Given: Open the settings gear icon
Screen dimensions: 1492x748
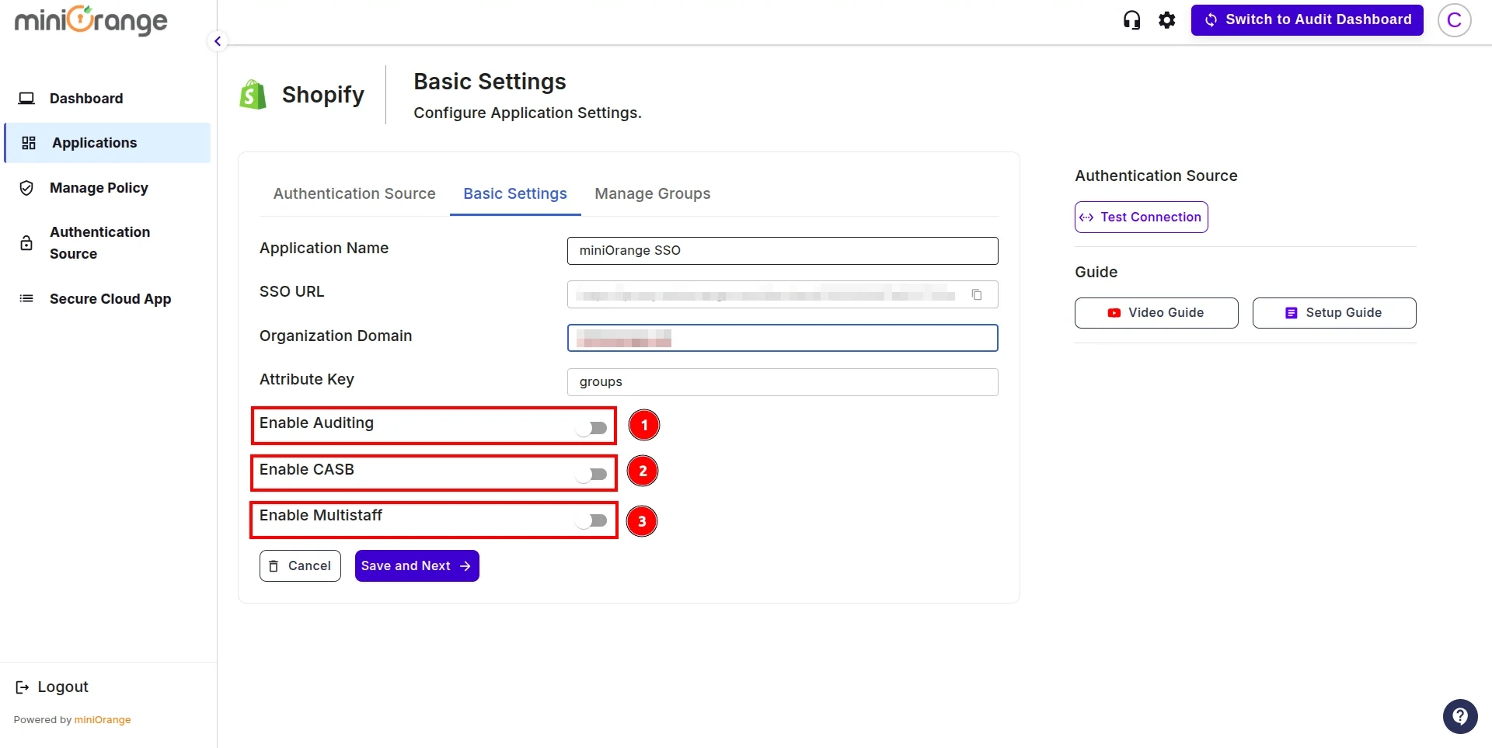Looking at the screenshot, I should click(x=1166, y=19).
